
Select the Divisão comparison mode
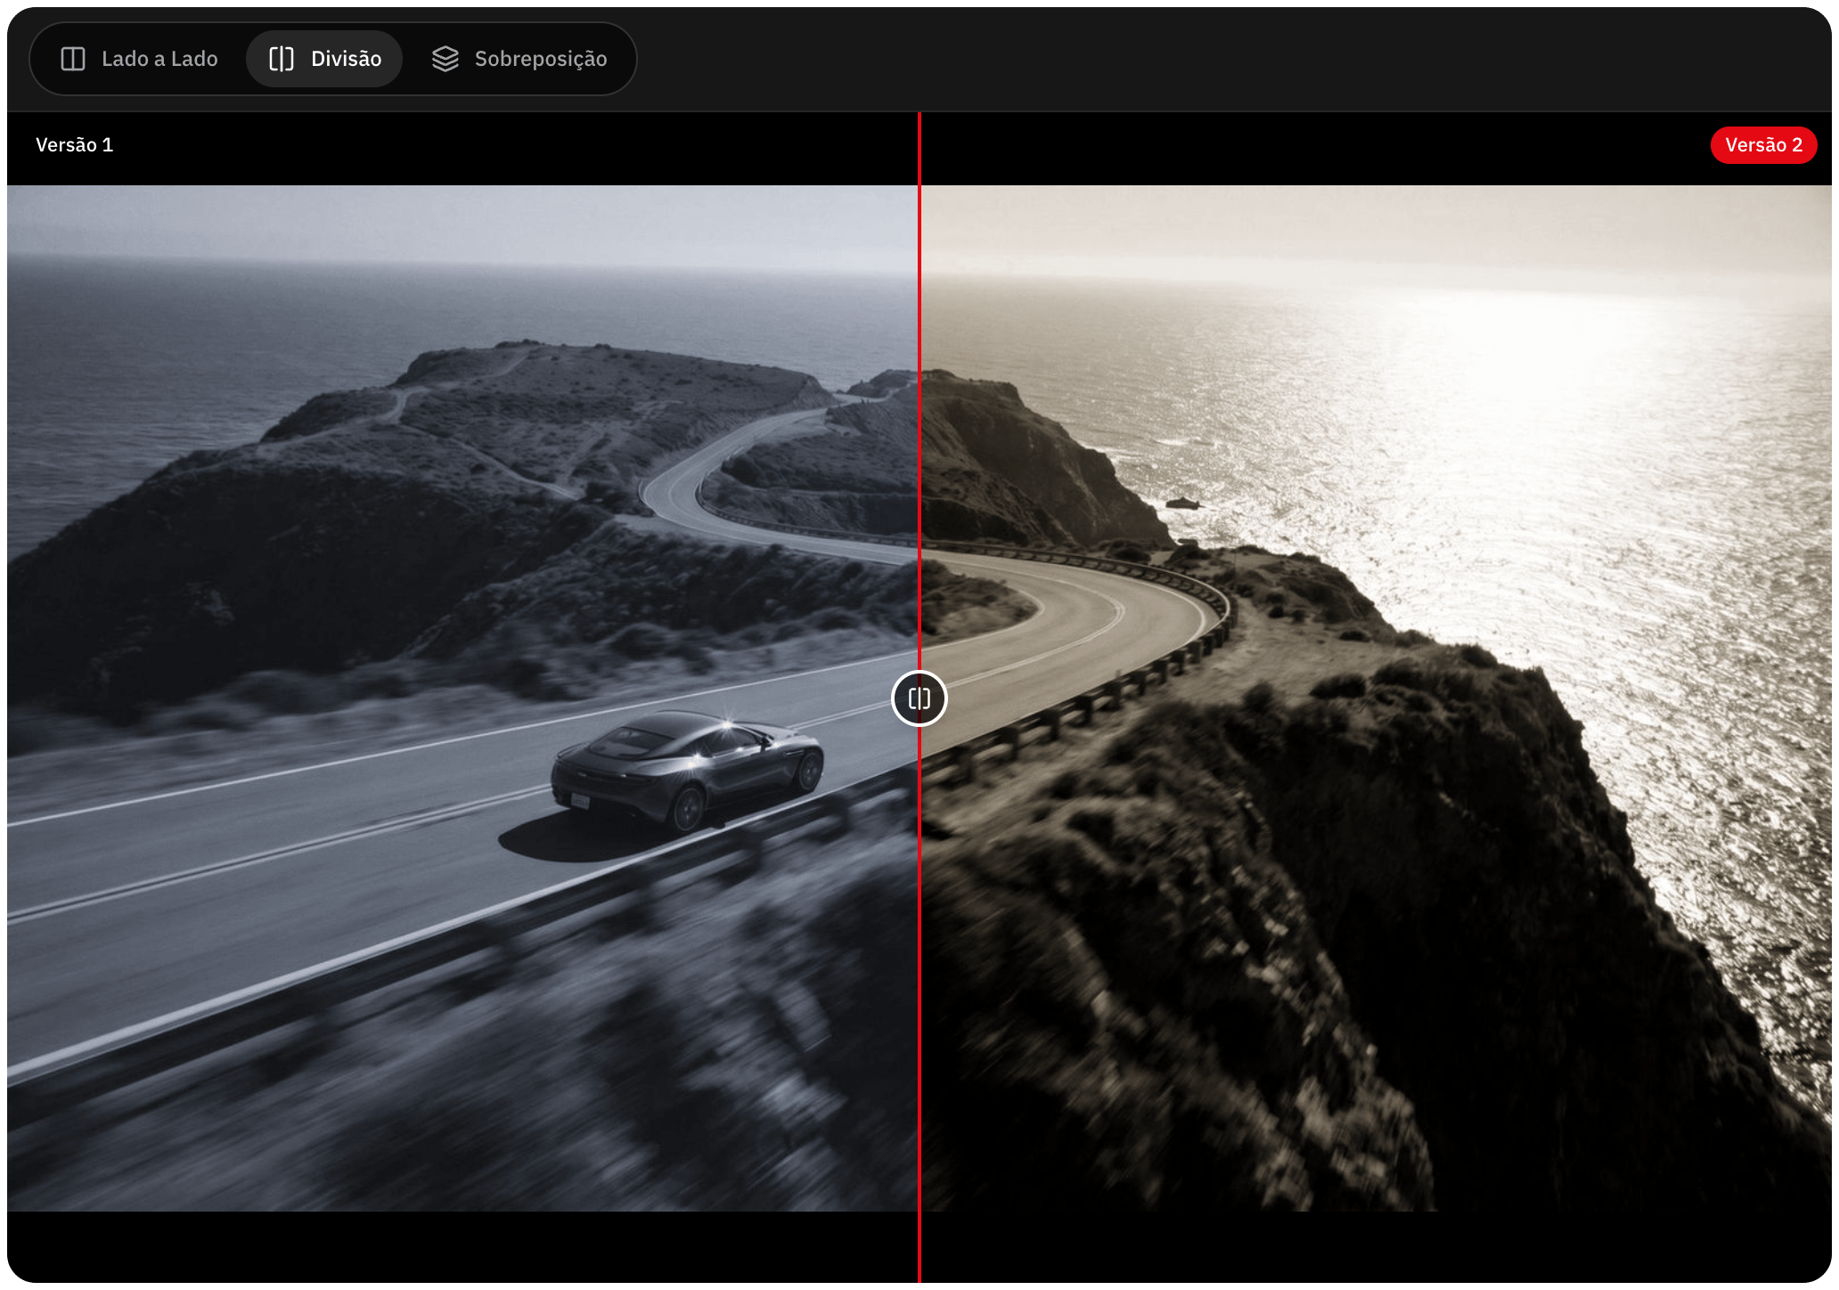point(324,59)
